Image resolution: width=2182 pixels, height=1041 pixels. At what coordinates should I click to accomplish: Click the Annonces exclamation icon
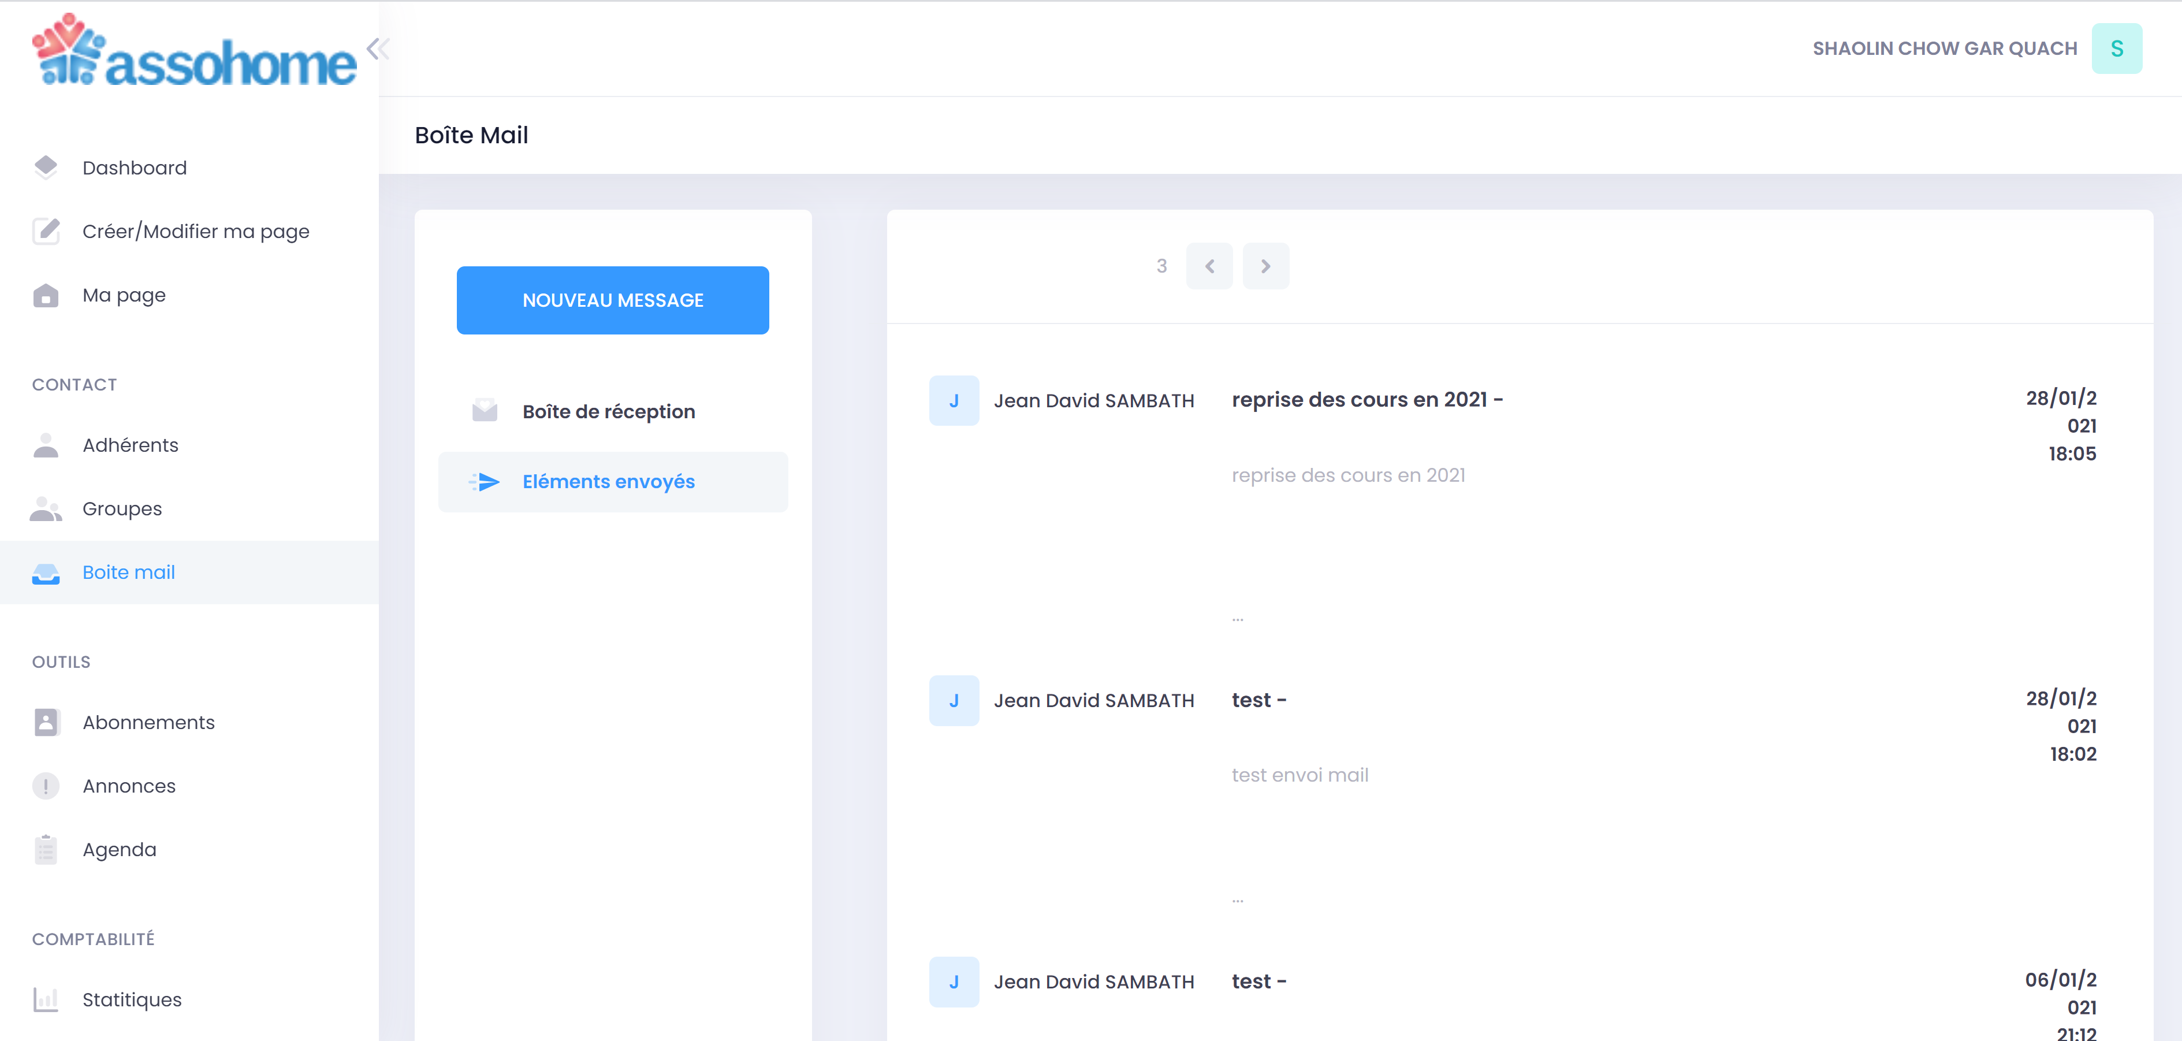[x=46, y=785]
